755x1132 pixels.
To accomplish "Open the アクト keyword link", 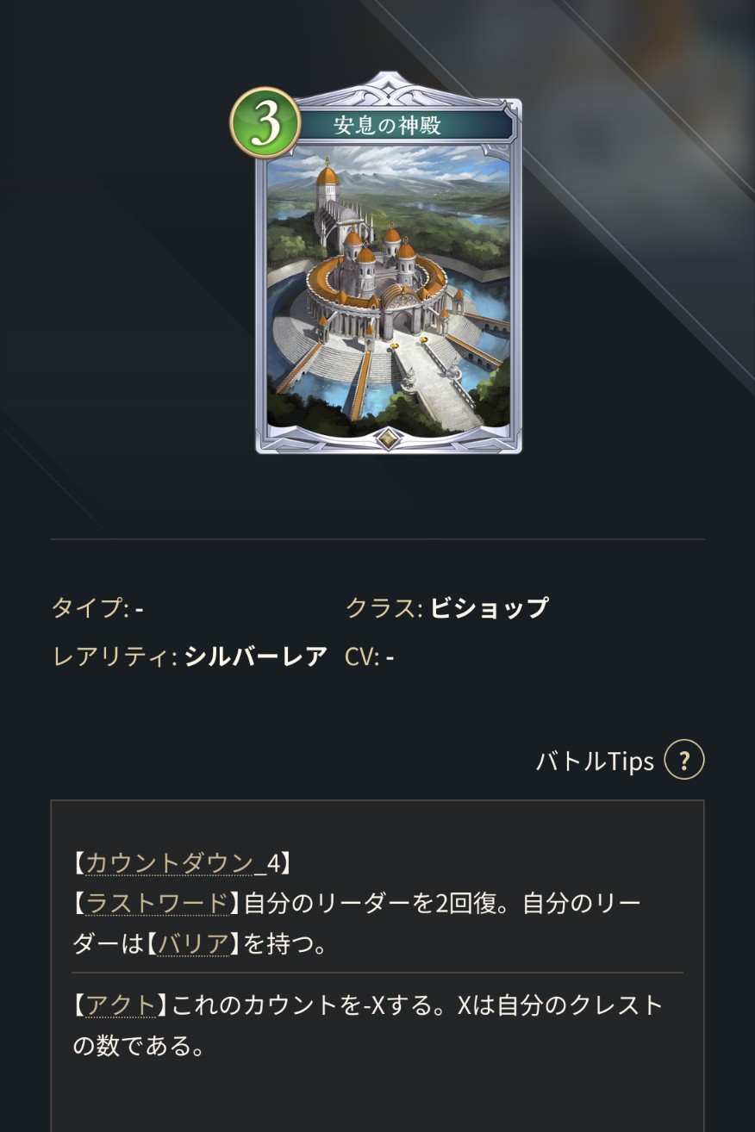I will pyautogui.click(x=121, y=1004).
